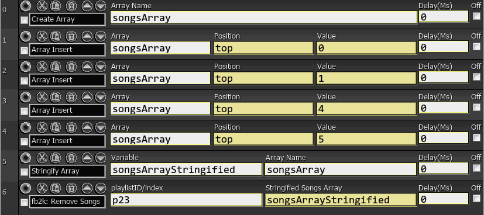The height and width of the screenshot is (215, 484).
Task: Click the playlistID/index field containing p23
Action: click(186, 200)
